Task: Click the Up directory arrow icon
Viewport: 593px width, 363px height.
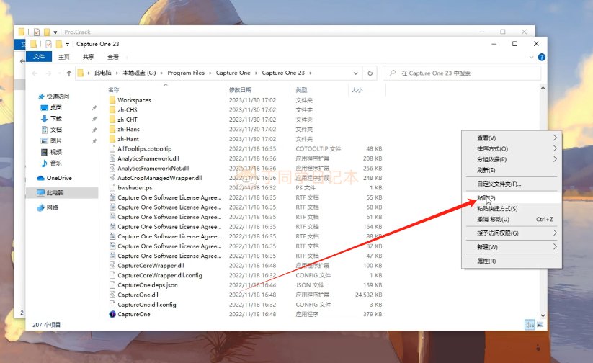Action: point(69,73)
